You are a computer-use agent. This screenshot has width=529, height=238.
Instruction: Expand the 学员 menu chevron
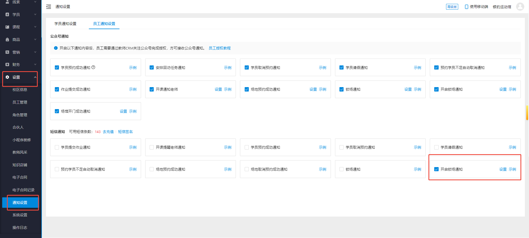(35, 15)
